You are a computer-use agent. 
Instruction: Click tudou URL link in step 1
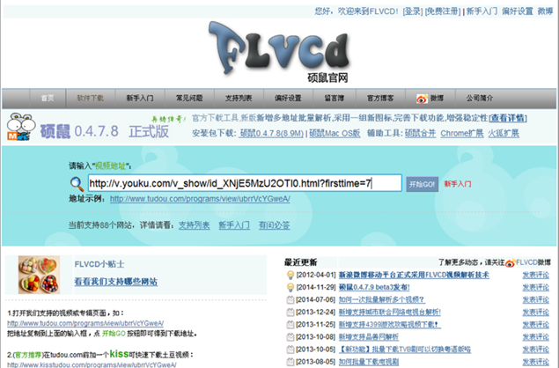[85, 323]
